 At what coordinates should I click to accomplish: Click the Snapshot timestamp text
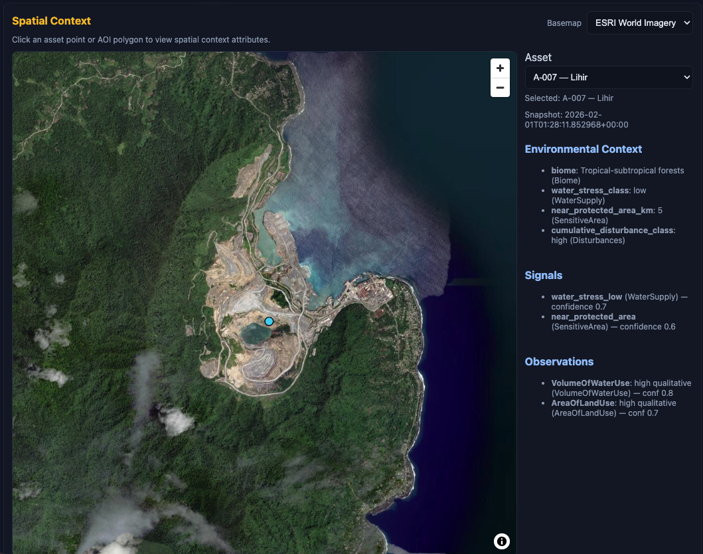(x=576, y=120)
